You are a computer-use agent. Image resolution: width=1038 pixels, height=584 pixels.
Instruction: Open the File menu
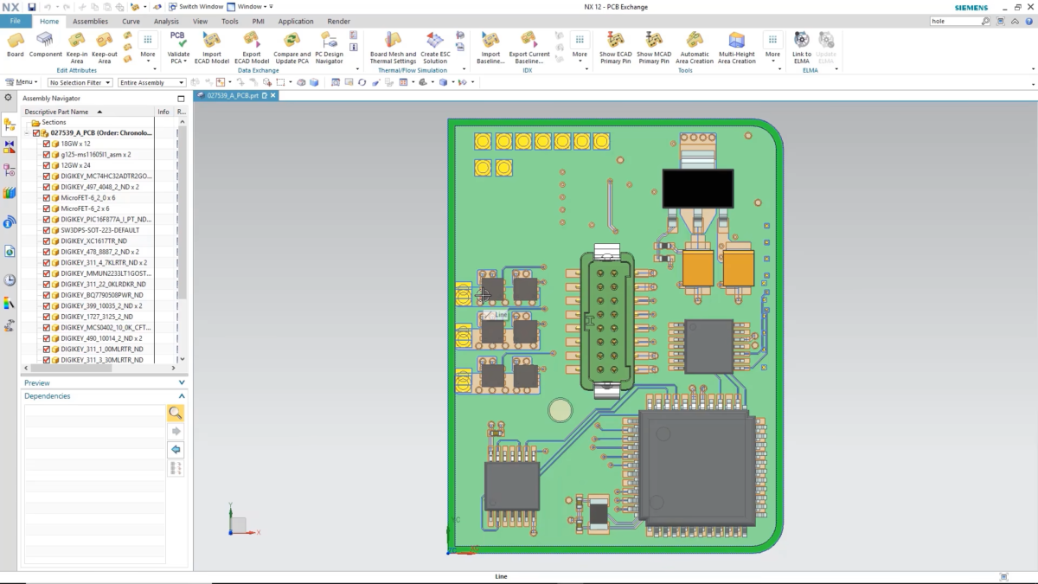click(15, 21)
